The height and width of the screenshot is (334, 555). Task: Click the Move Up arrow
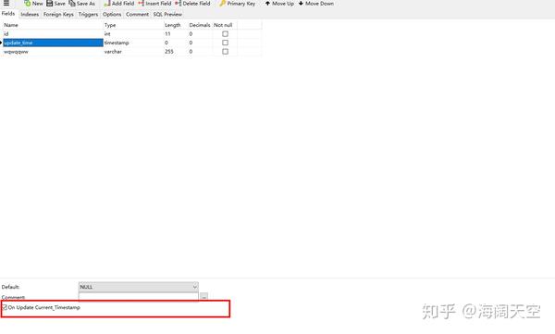[267, 3]
